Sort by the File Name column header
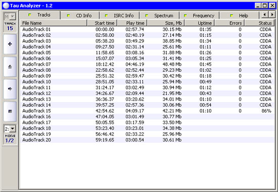 54,23
